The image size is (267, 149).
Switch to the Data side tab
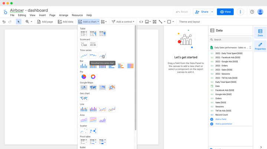click(x=260, y=33)
